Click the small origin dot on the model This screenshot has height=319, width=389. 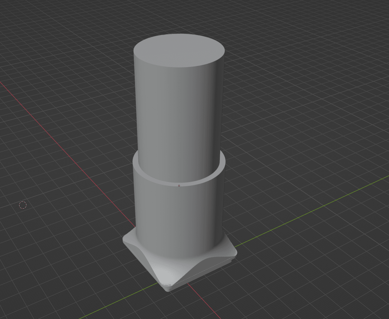click(x=179, y=186)
